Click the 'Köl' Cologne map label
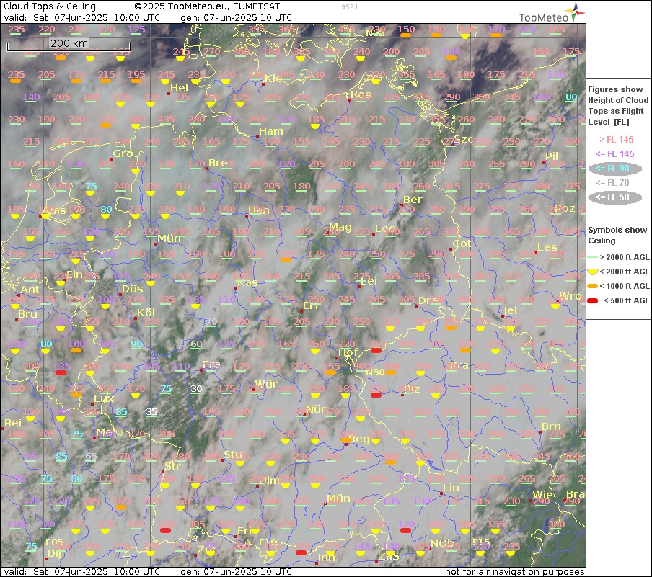This screenshot has width=652, height=577. tap(146, 313)
